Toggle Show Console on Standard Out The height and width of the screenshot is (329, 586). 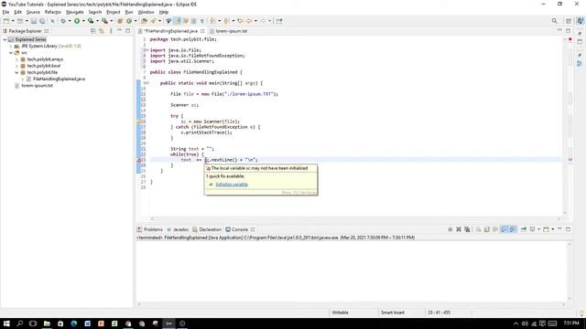[x=505, y=229]
